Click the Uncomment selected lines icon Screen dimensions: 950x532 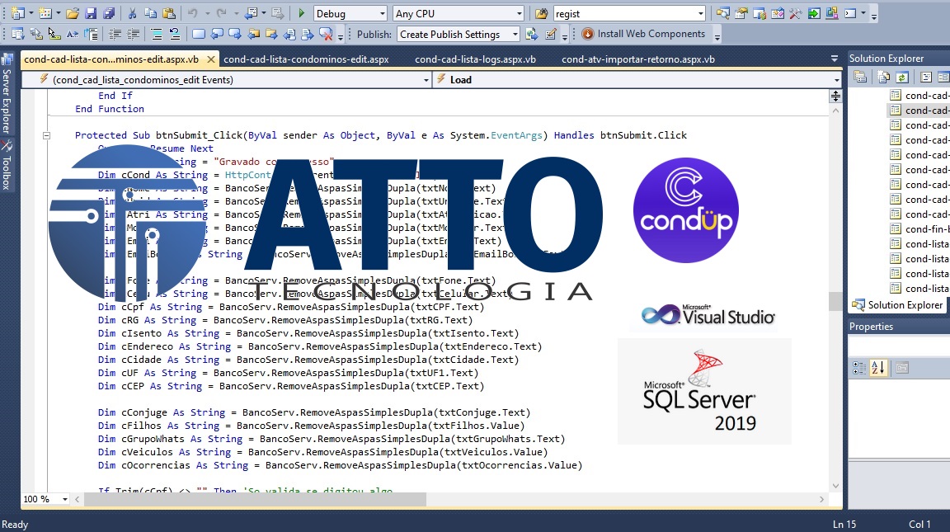[x=175, y=35]
